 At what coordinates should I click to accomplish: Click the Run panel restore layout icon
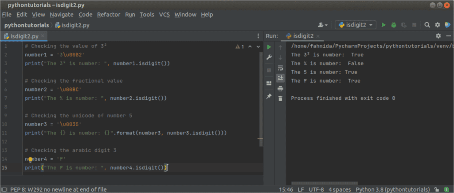269,83
